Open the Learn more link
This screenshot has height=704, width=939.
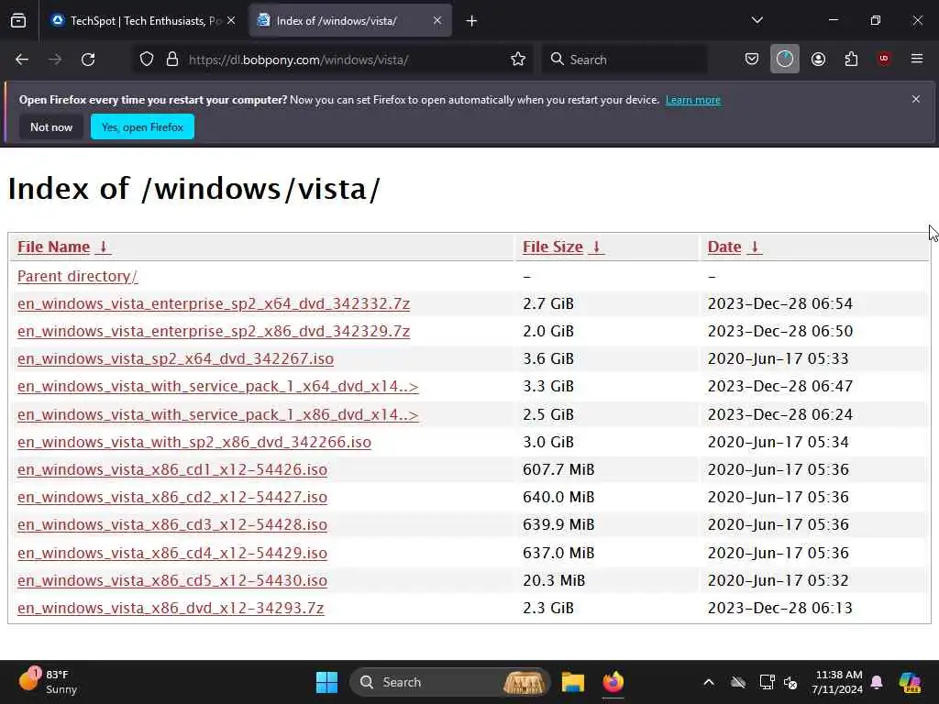click(x=693, y=100)
